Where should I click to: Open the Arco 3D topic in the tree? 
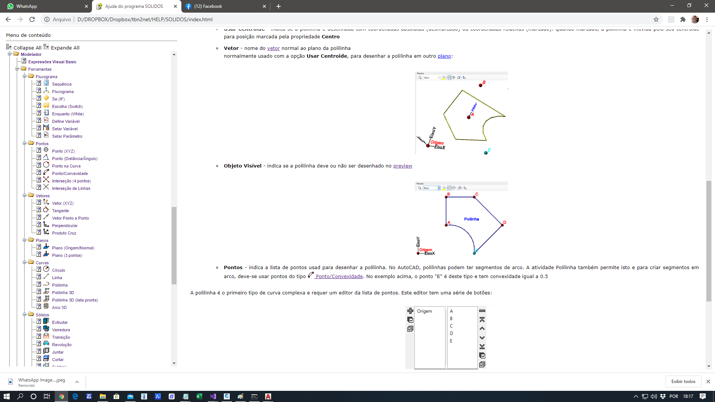tap(59, 307)
